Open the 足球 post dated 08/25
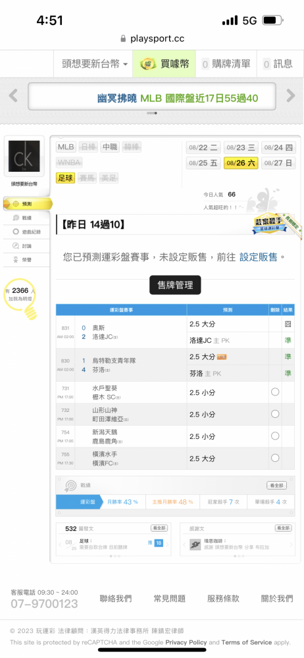Viewport: 304px width, 658px height. tap(103, 544)
